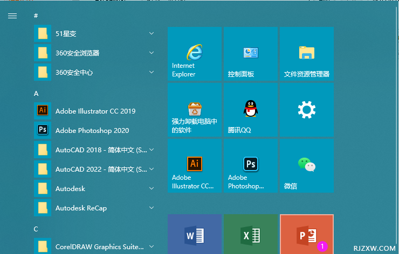Open the 控制面板 tile
This screenshot has height=254, width=399.
point(251,54)
